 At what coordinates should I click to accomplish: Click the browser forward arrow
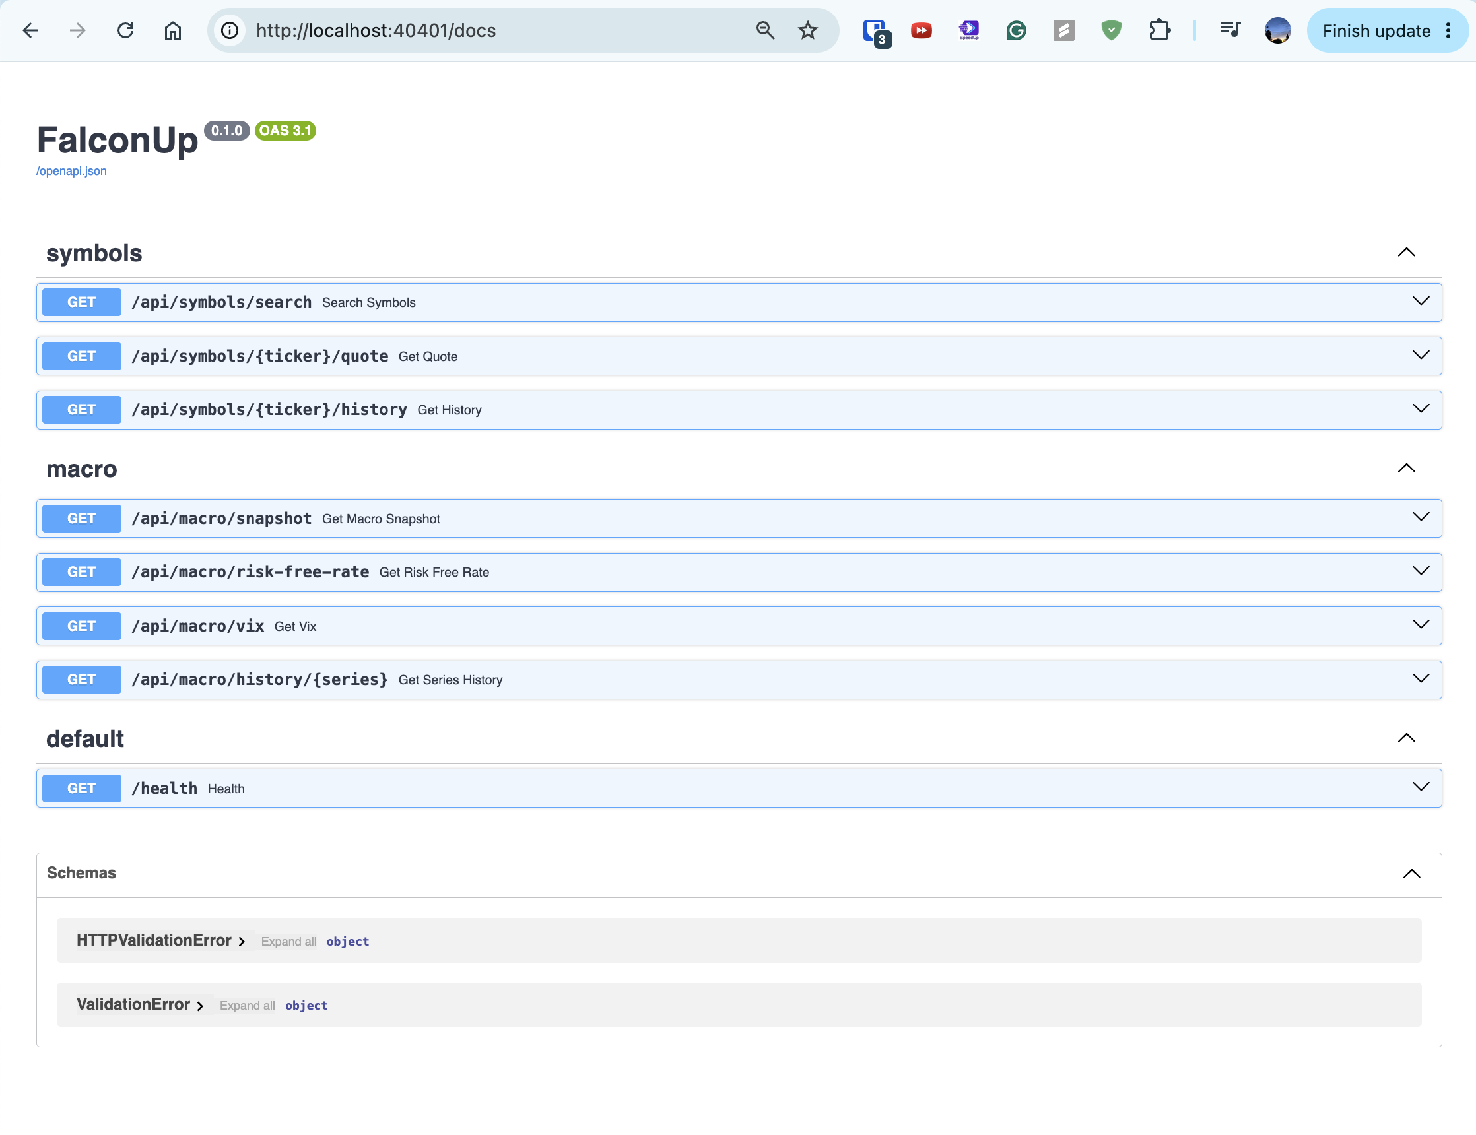78,30
